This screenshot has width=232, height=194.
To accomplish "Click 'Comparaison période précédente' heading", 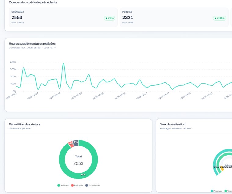I will (33, 2).
